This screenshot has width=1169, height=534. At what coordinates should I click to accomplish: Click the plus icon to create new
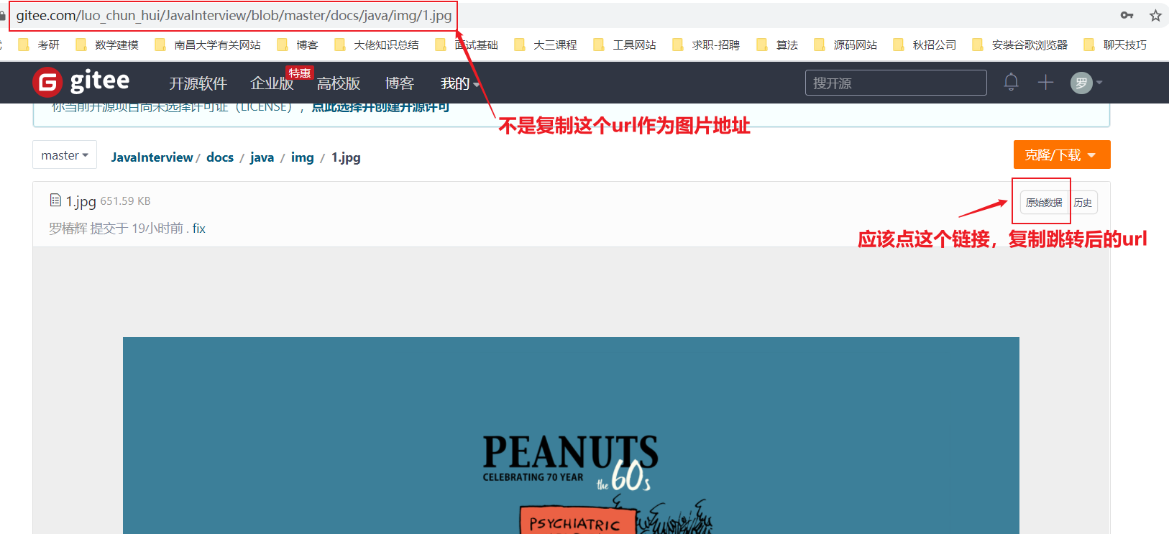[1045, 82]
